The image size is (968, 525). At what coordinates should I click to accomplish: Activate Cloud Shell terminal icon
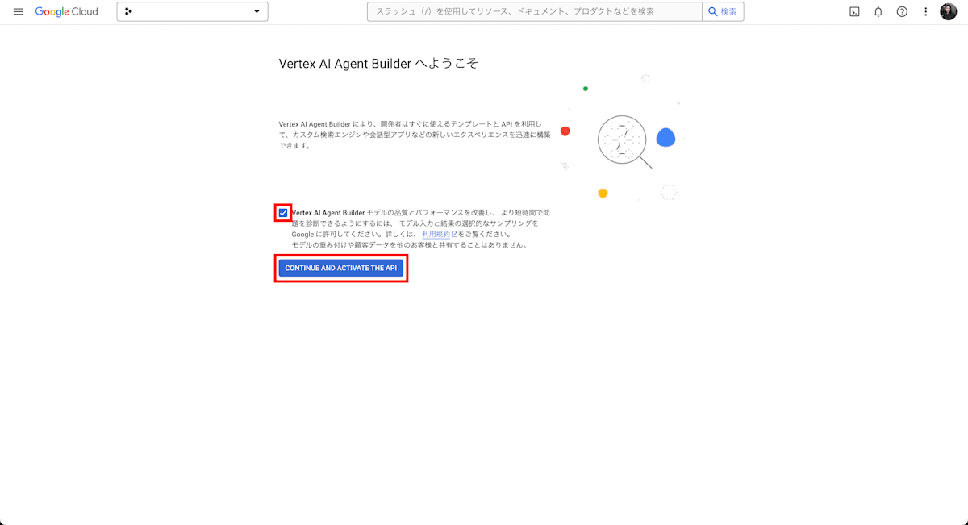(854, 12)
